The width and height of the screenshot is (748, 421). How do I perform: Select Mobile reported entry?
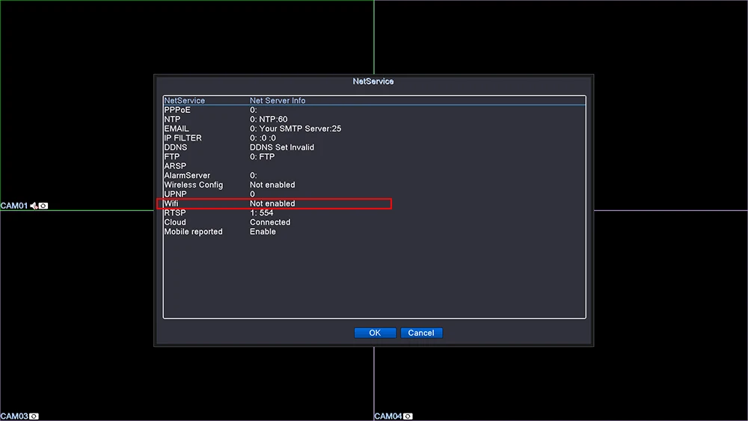pos(375,232)
